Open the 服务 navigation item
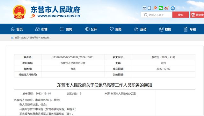This screenshot has height=116, width=204. click(115, 29)
